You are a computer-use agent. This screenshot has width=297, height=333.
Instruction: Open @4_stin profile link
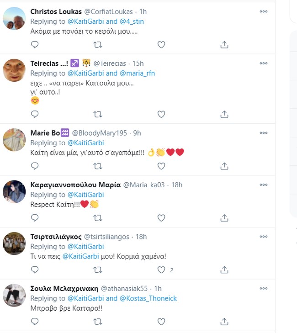(133, 21)
